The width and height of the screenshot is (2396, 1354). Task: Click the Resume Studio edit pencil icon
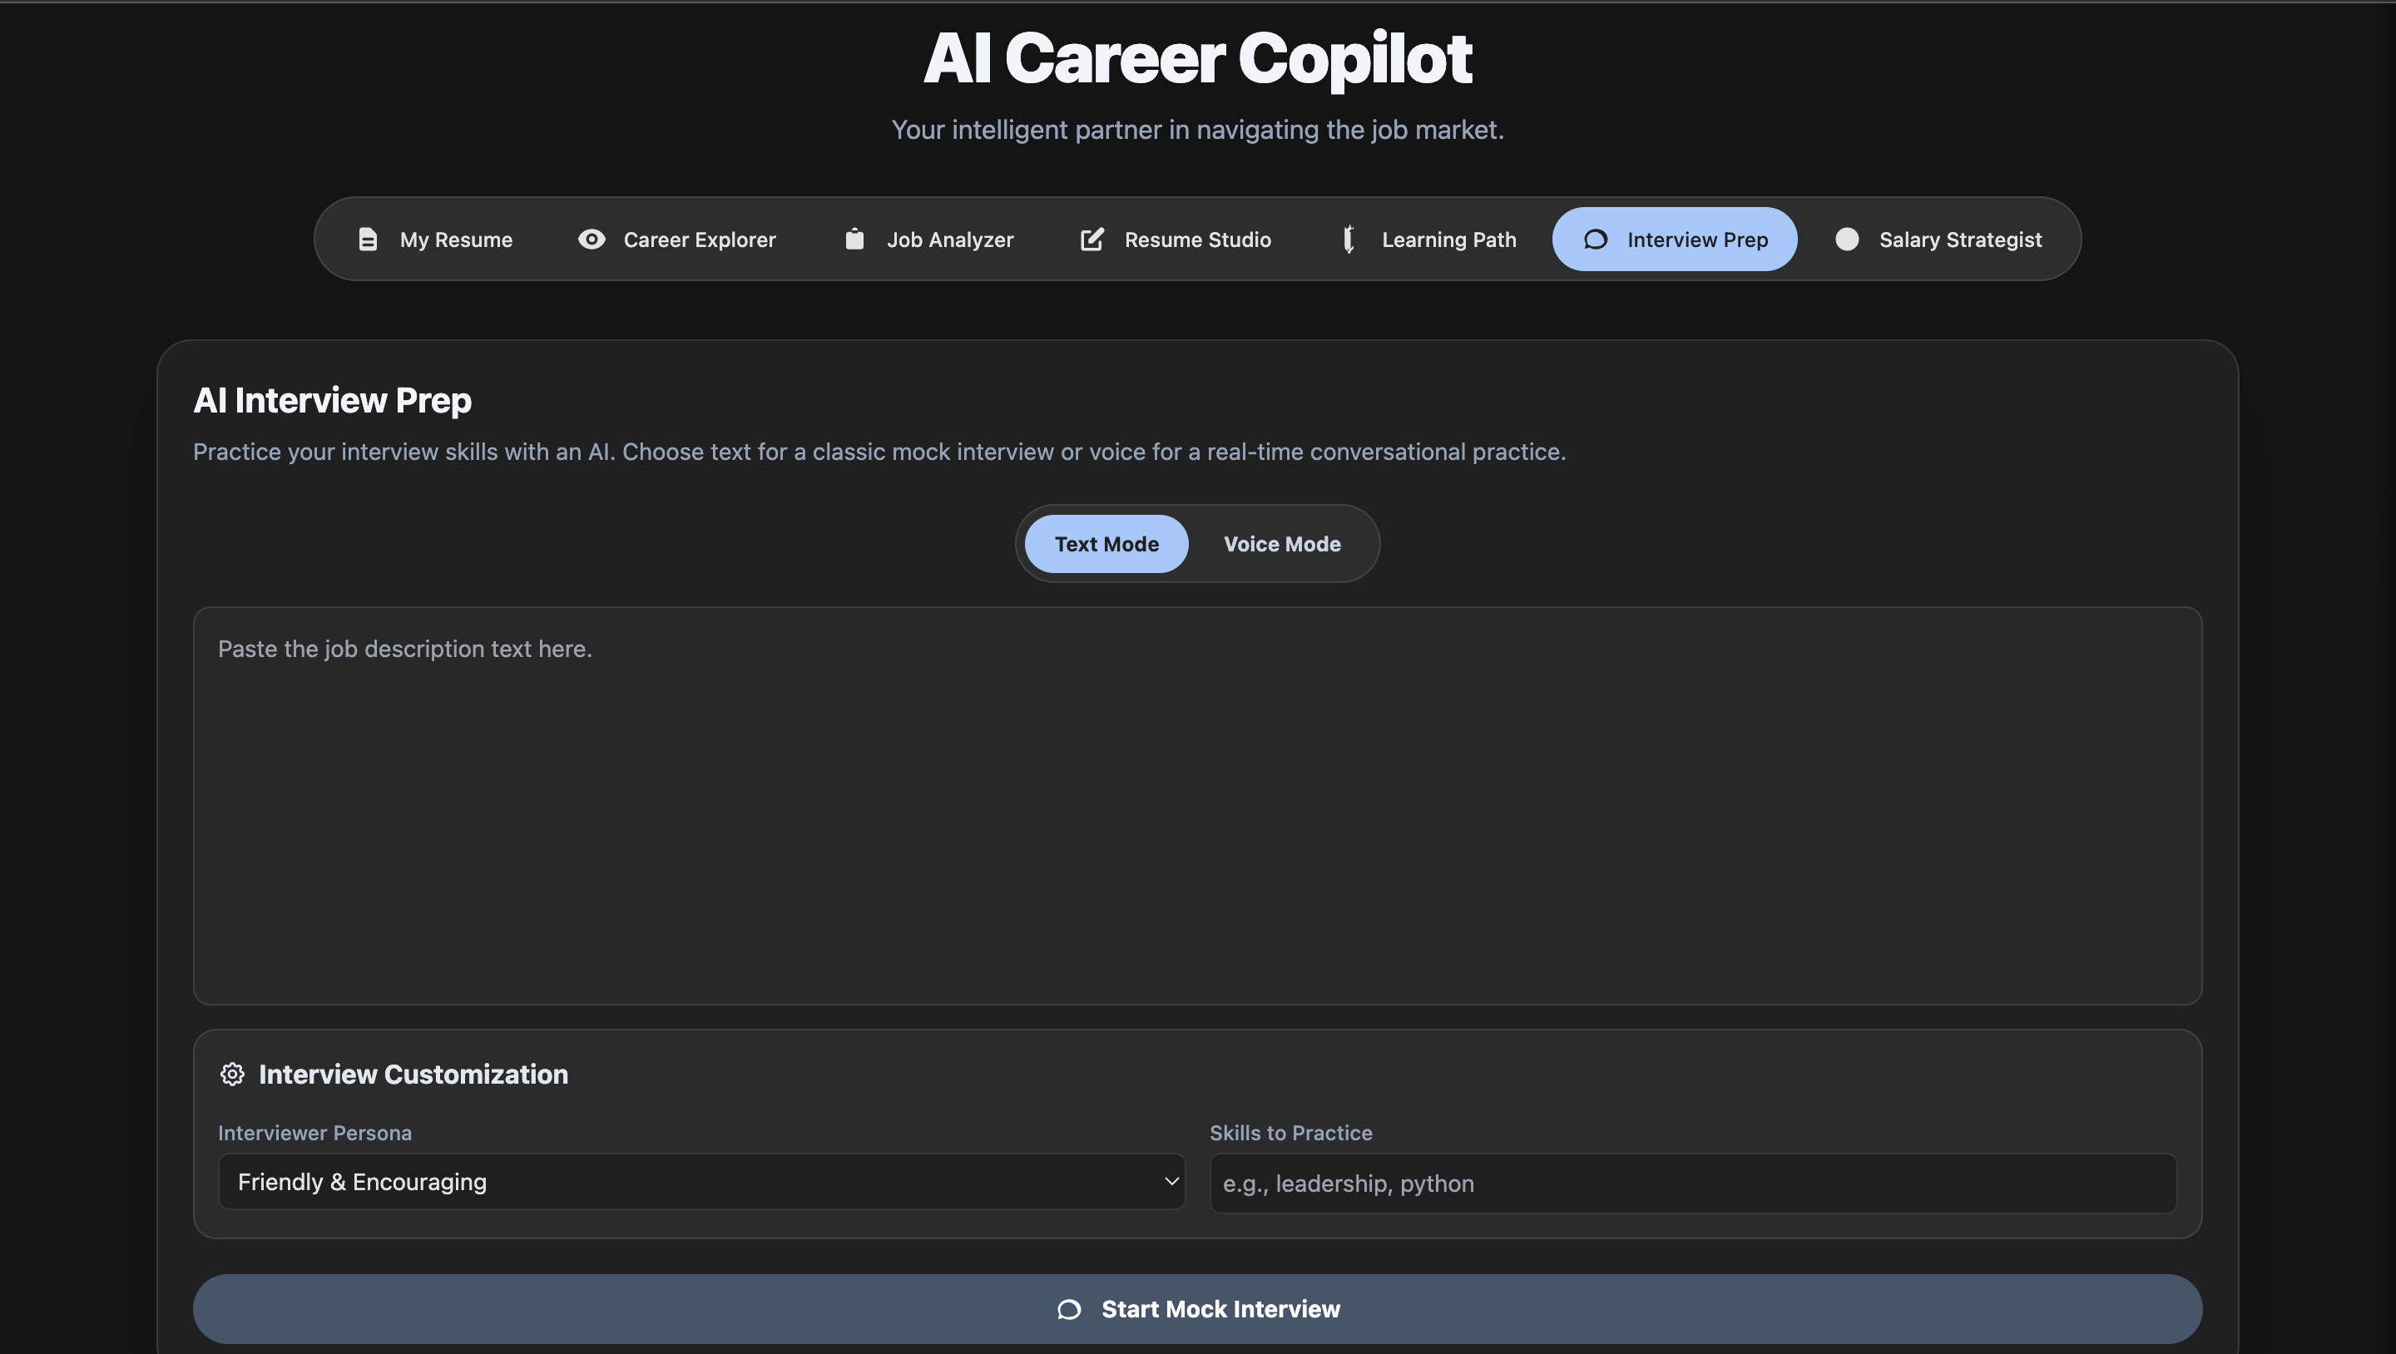point(1092,239)
